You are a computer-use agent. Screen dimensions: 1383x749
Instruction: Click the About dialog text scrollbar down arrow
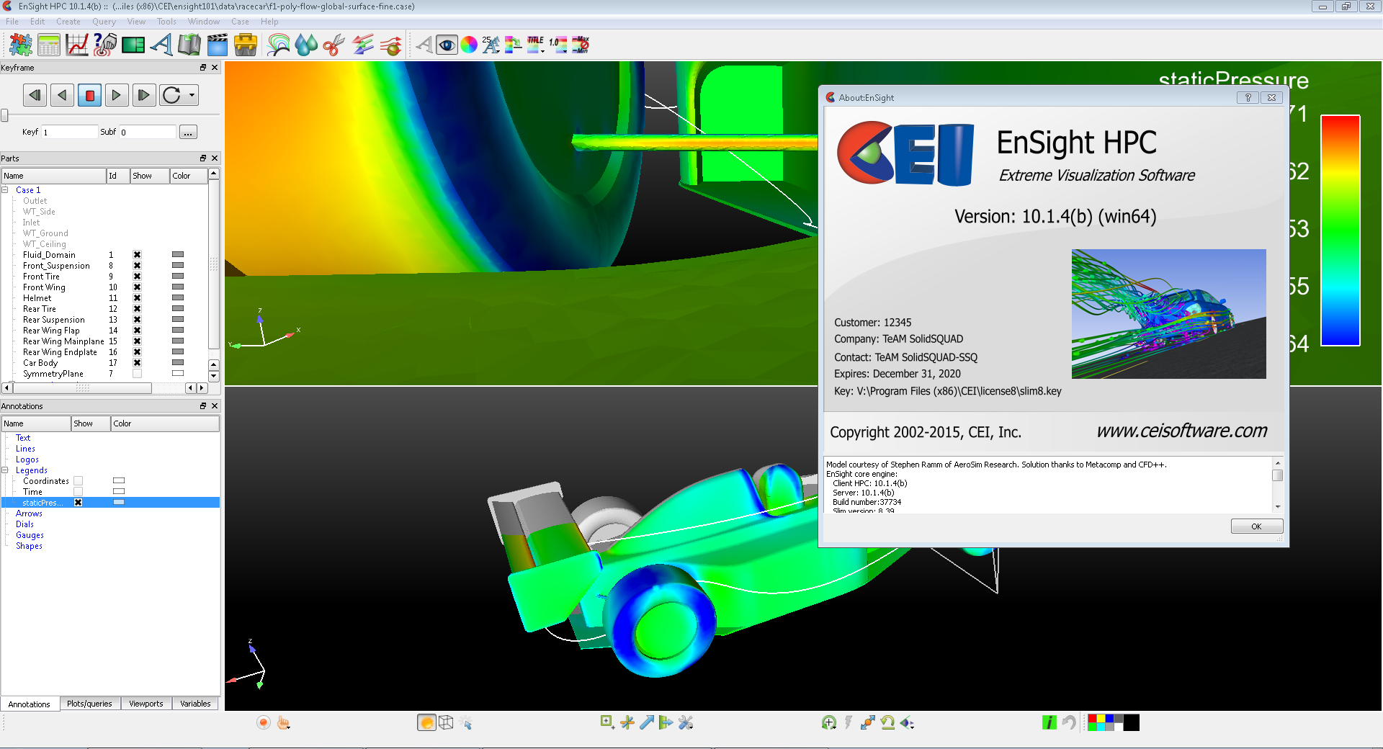[1278, 507]
